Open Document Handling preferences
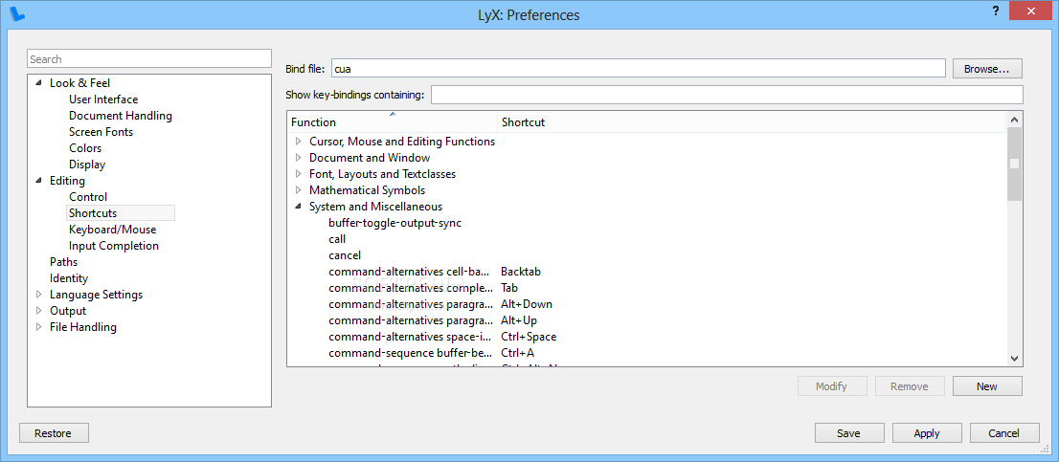This screenshot has width=1059, height=462. pyautogui.click(x=121, y=116)
